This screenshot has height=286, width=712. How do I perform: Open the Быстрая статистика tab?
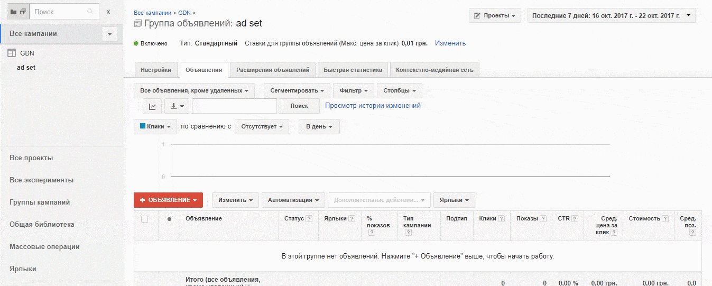point(353,70)
